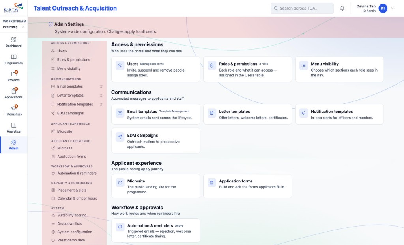Expand the user account menu chevron
This screenshot has width=404, height=245.
pyautogui.click(x=393, y=8)
